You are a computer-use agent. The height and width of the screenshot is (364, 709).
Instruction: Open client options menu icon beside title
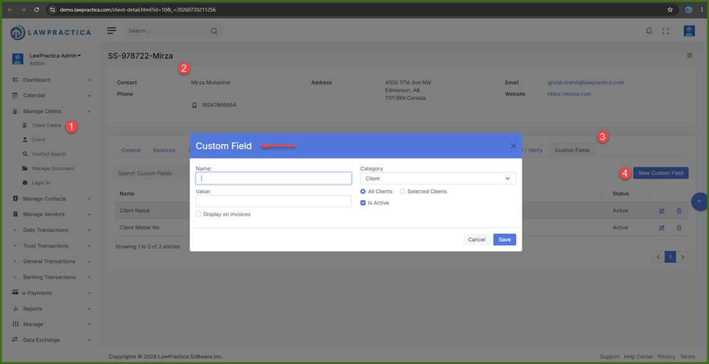[x=690, y=56]
